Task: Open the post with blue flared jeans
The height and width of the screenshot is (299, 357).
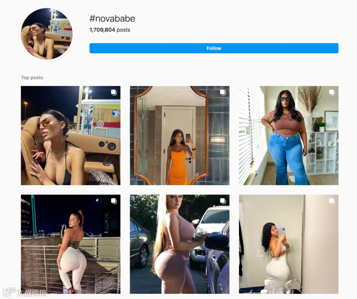Action: (289, 135)
